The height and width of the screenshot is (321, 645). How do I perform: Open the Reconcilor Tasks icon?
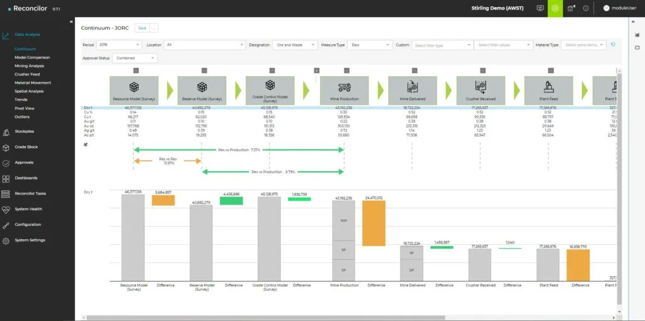[6, 194]
